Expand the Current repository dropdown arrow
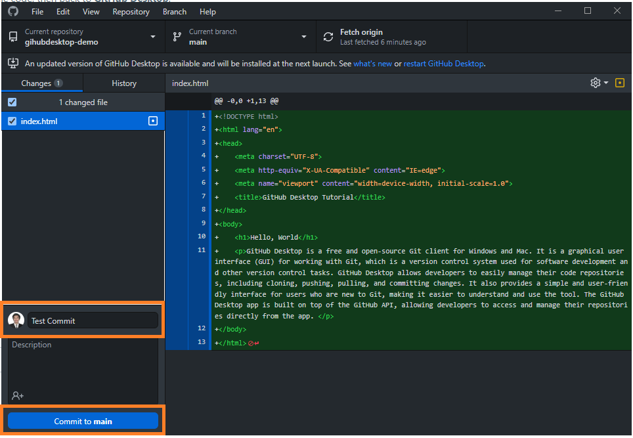This screenshot has height=438, width=633. pos(153,37)
